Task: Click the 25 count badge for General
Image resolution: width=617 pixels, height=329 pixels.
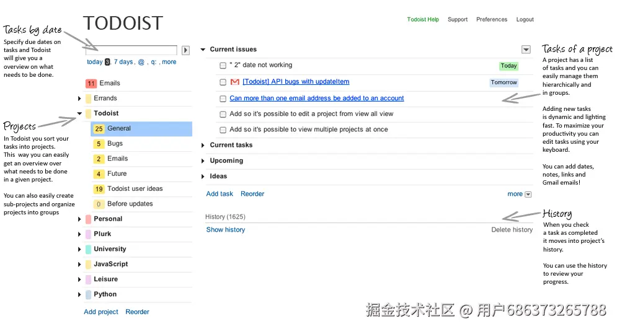Action: pos(99,128)
